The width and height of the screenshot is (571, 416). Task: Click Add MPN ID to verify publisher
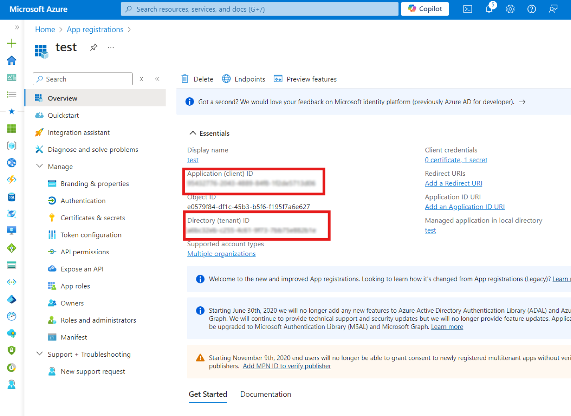pyautogui.click(x=287, y=366)
